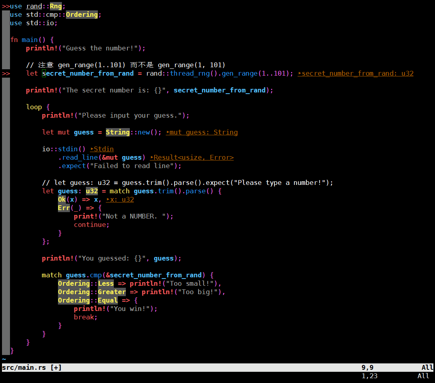Viewport: 435px width, 383px height.
Task: Click the "9,9" cursor position indicator
Action: pos(367,367)
